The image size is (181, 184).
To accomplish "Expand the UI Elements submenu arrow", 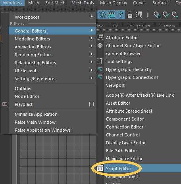I will [92, 70].
